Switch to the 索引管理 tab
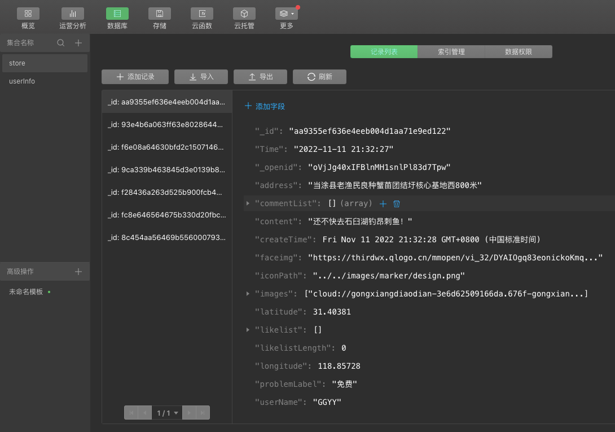The image size is (615, 432). point(451,52)
